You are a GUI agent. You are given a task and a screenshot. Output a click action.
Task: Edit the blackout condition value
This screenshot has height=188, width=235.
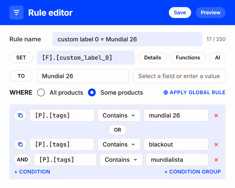[176, 144]
